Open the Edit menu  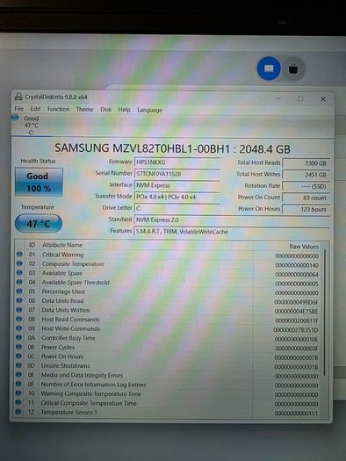pyautogui.click(x=36, y=109)
